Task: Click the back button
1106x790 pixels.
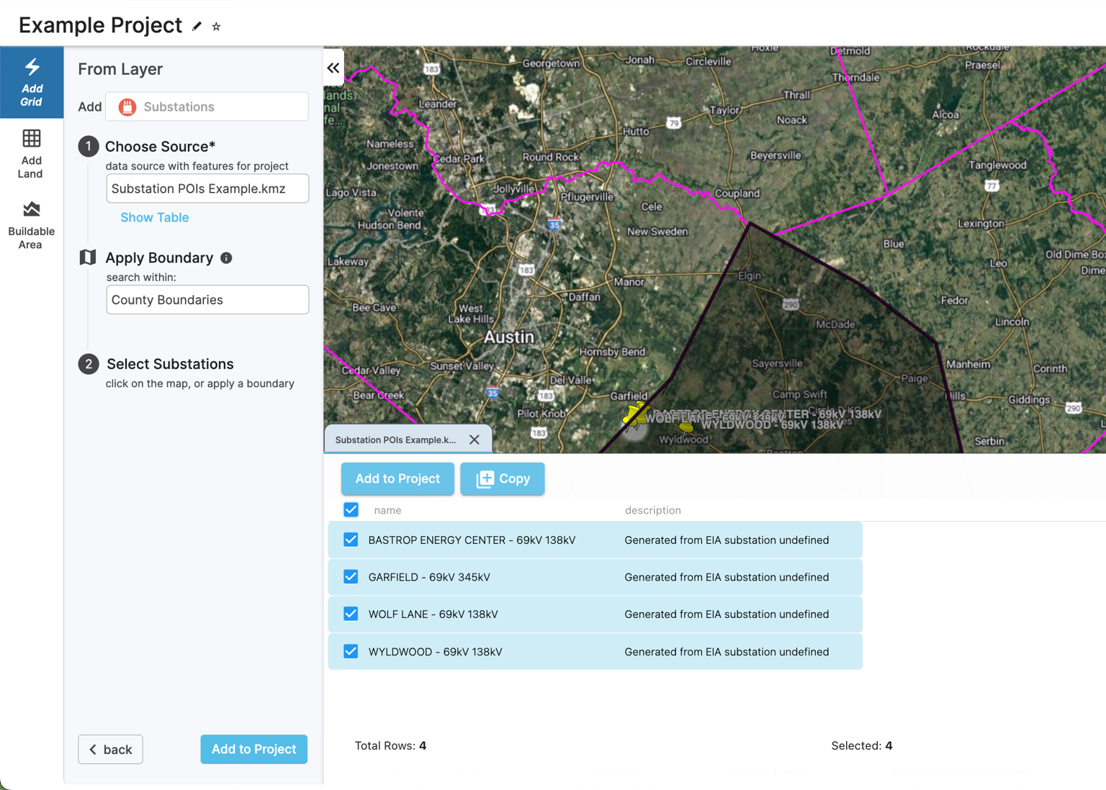Action: pos(110,749)
